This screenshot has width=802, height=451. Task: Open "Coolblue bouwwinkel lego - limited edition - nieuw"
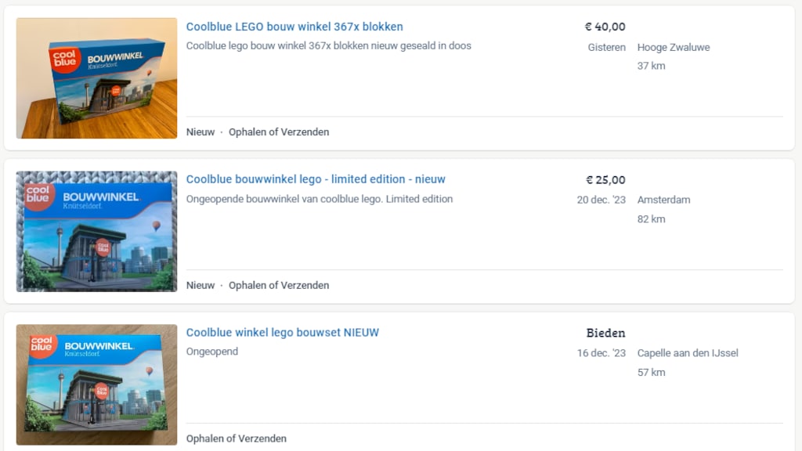(316, 179)
